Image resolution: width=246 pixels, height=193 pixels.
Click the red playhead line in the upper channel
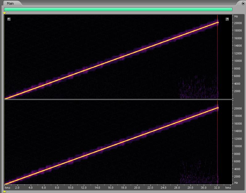(217, 57)
